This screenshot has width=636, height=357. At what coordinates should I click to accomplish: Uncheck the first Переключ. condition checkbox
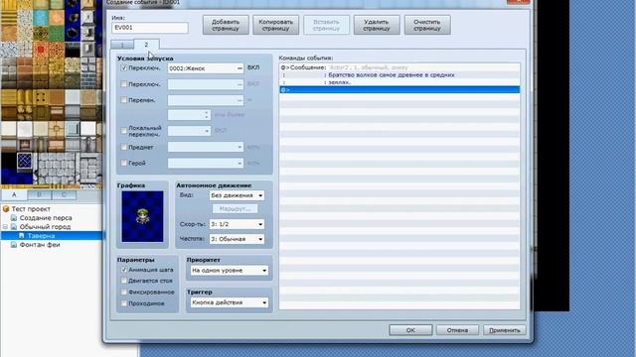click(123, 68)
